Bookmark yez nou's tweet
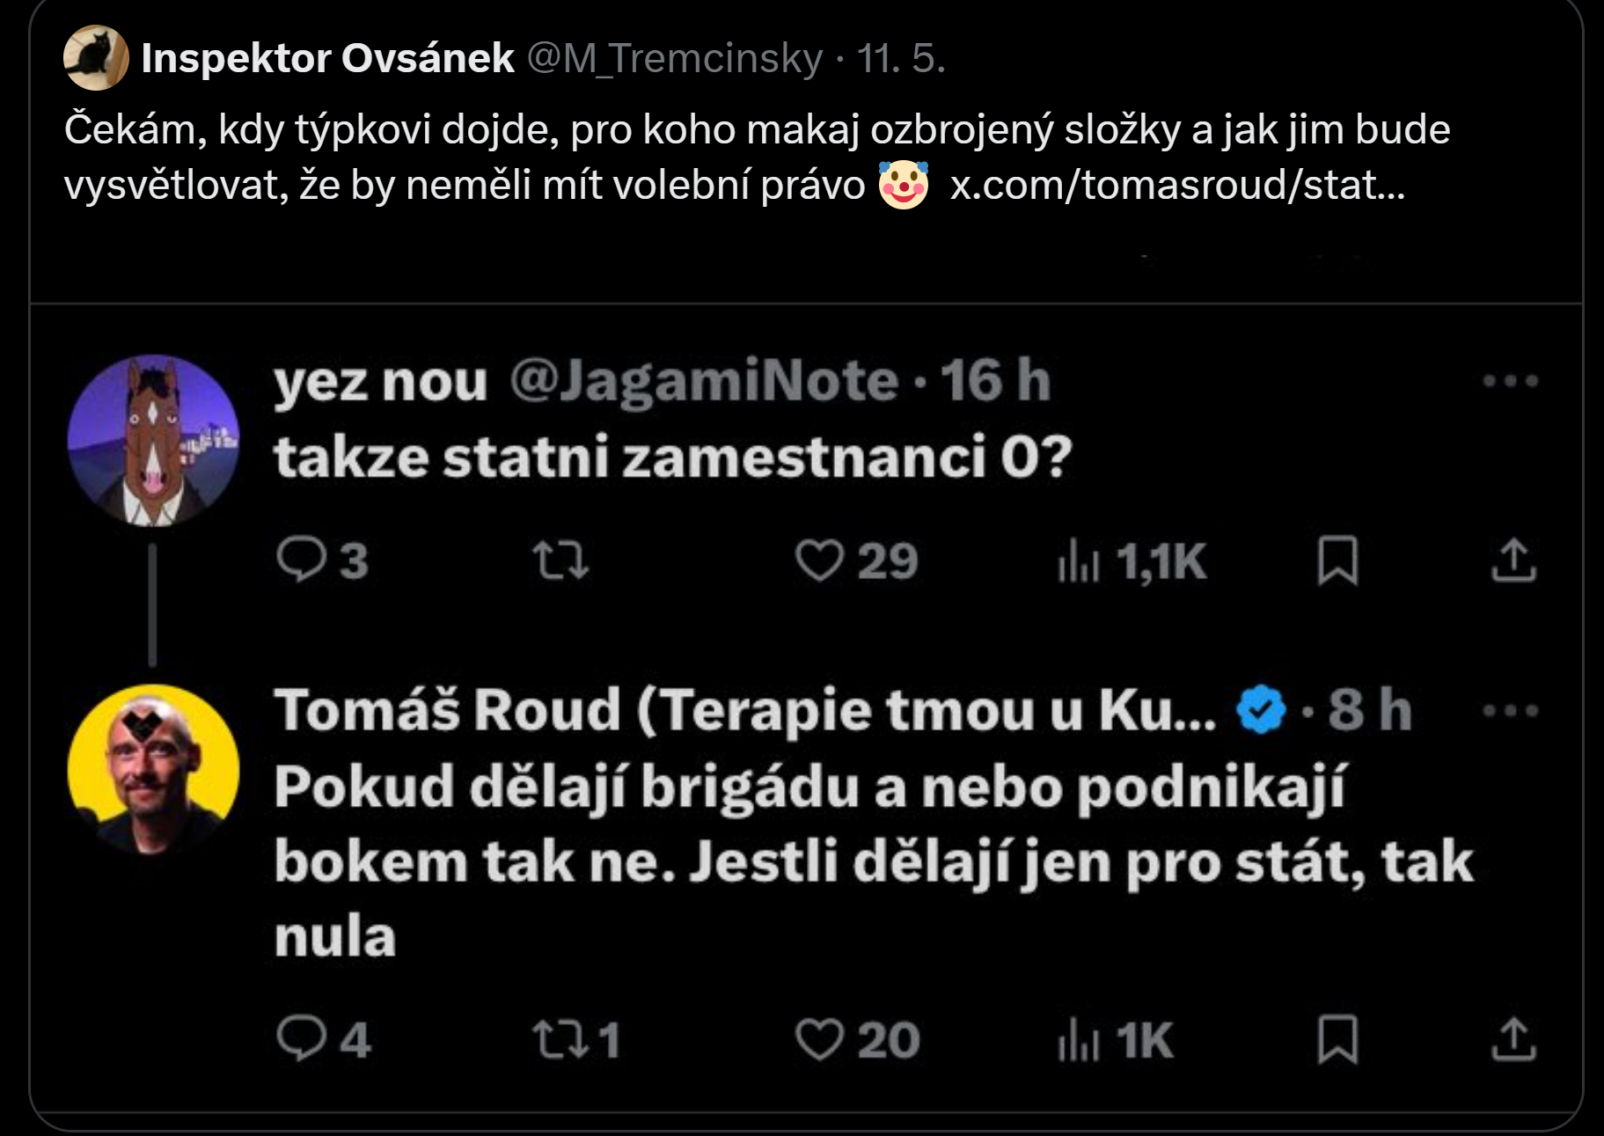This screenshot has height=1136, width=1604. (1337, 561)
